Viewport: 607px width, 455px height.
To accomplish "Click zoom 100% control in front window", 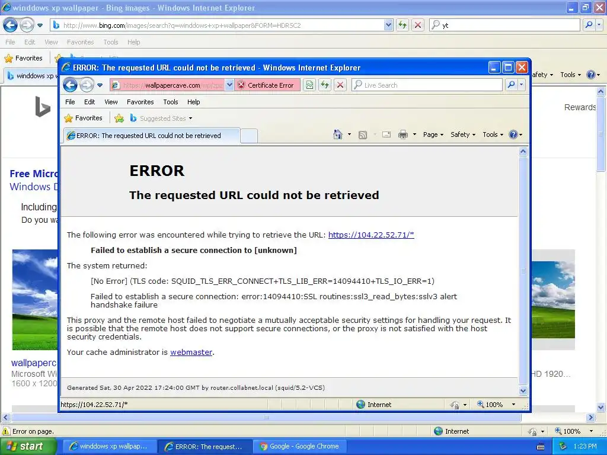I will [490, 404].
